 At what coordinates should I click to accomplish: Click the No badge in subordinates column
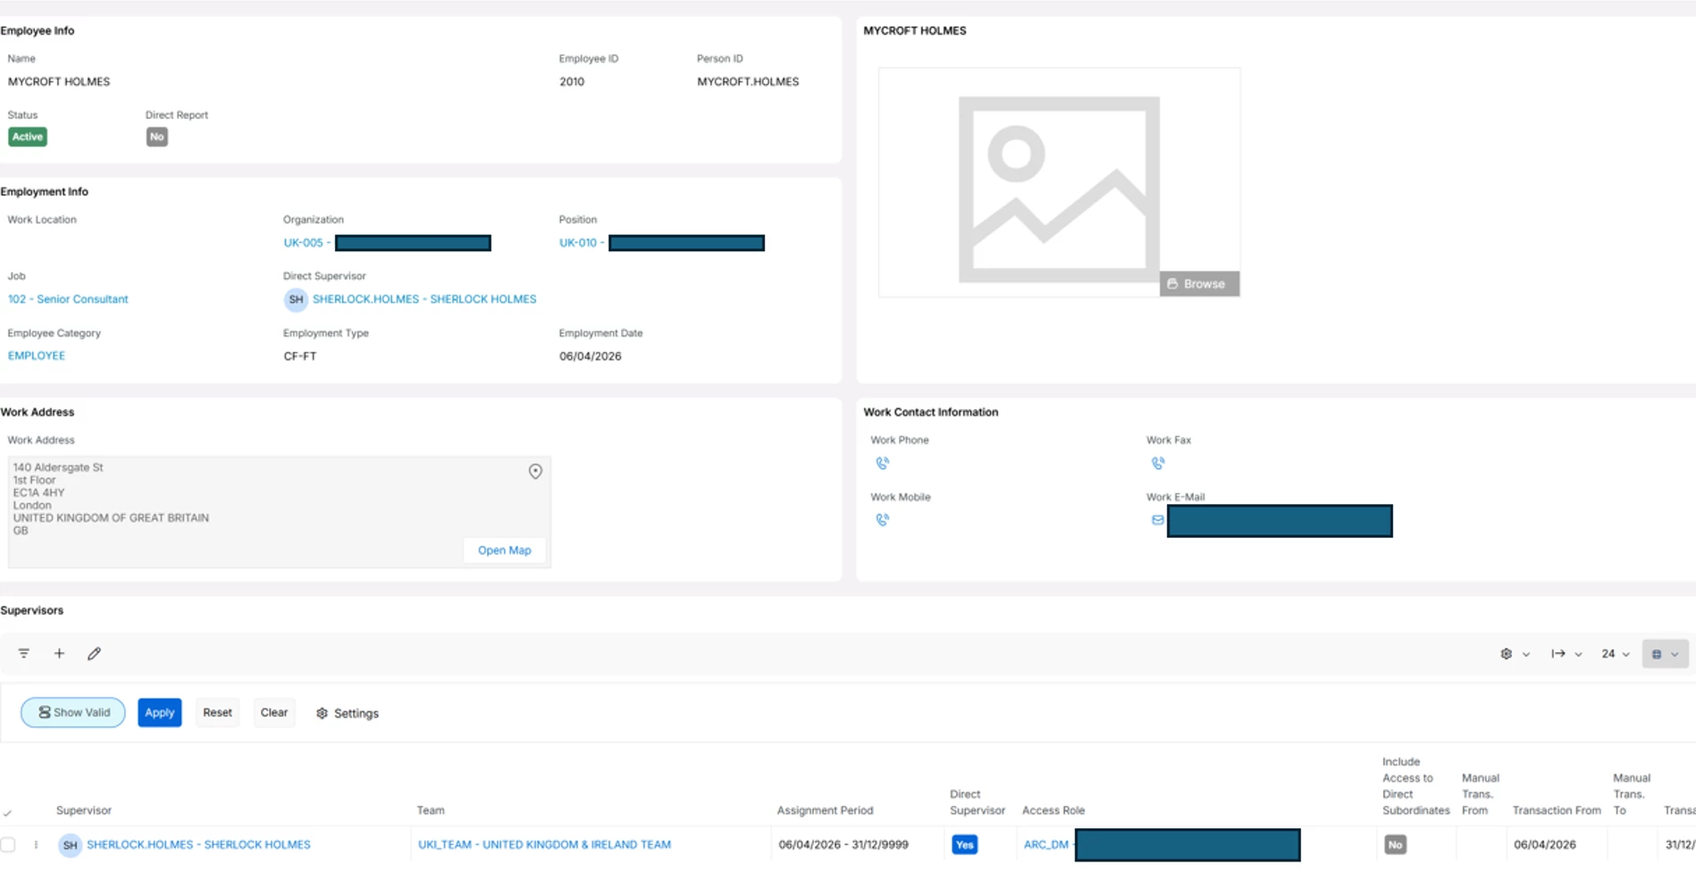(x=1395, y=844)
